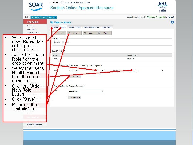Open the Email Notifications tab
This screenshot has height=145, width=193.
pos(91,27)
